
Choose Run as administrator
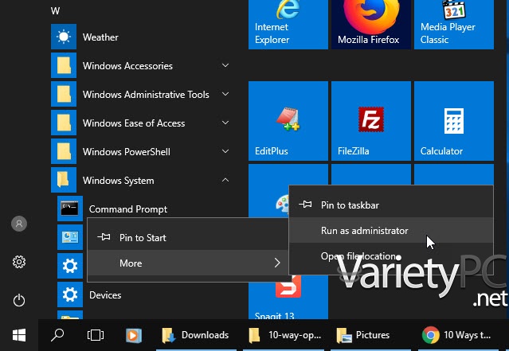tap(391, 230)
